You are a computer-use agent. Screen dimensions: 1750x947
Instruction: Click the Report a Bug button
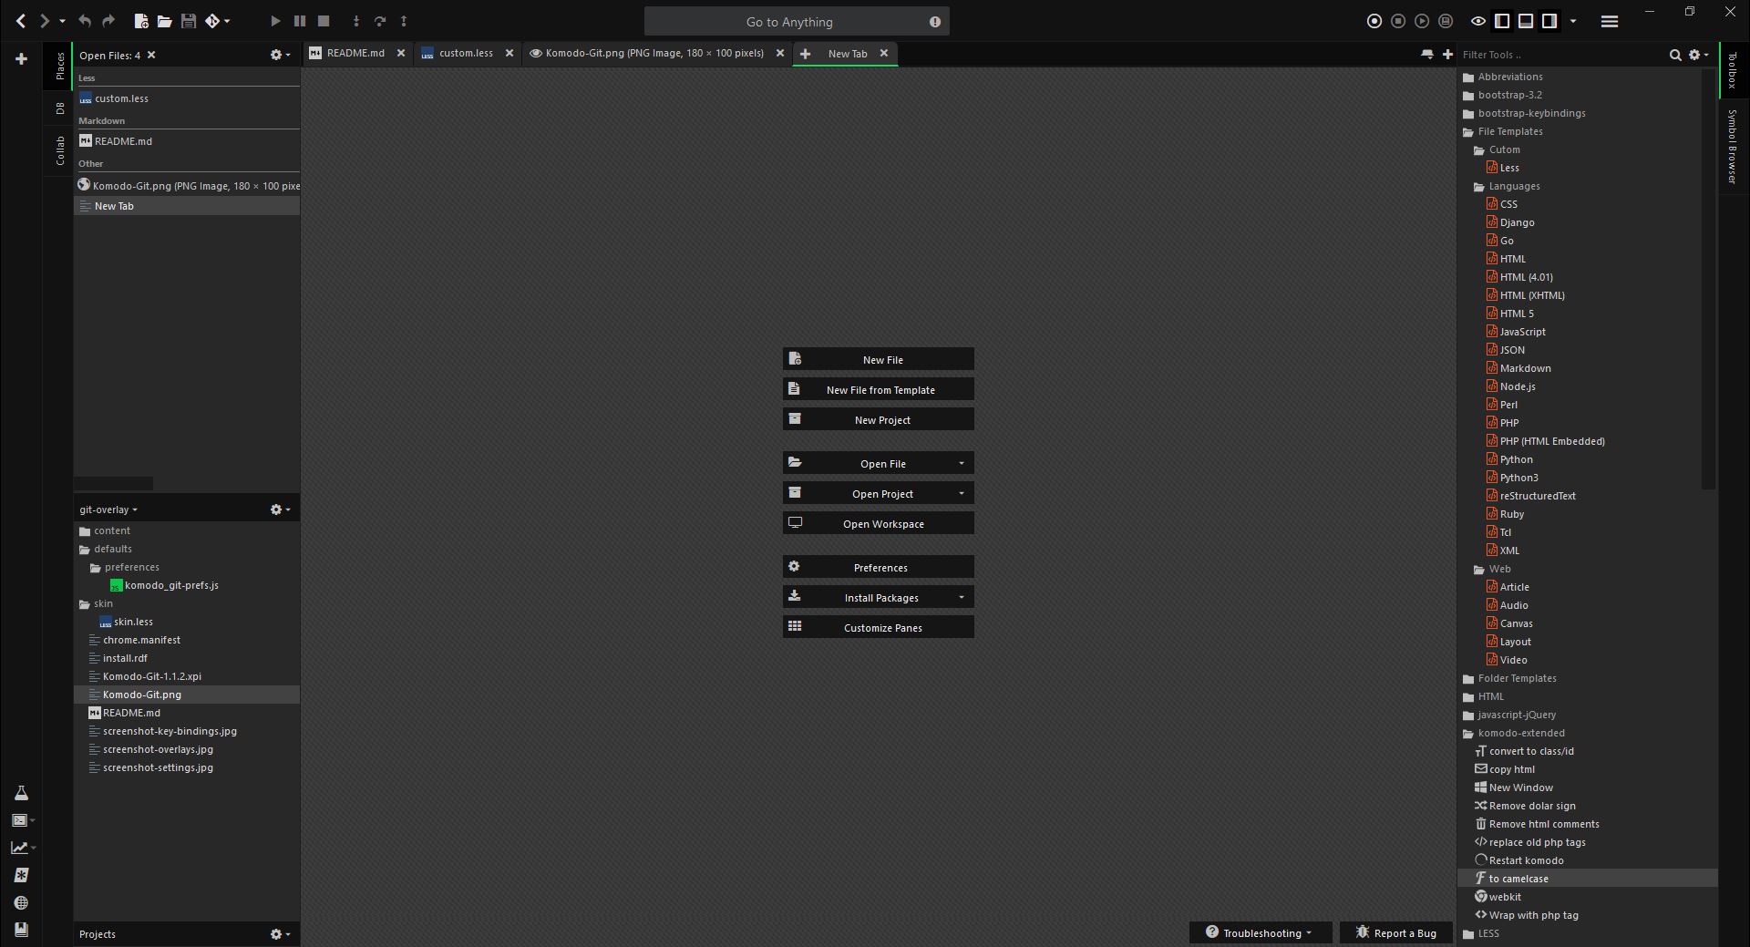1395,932
